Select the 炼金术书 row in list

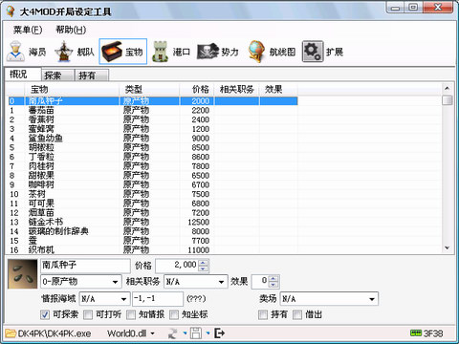tap(153, 222)
